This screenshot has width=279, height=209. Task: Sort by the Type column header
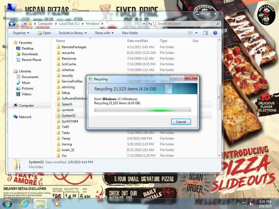pyautogui.click(x=163, y=41)
